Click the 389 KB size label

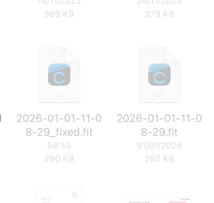click(59, 14)
